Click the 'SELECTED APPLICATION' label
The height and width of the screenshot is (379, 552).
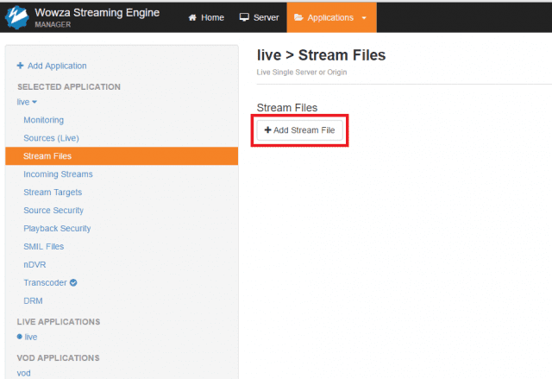pyautogui.click(x=69, y=87)
